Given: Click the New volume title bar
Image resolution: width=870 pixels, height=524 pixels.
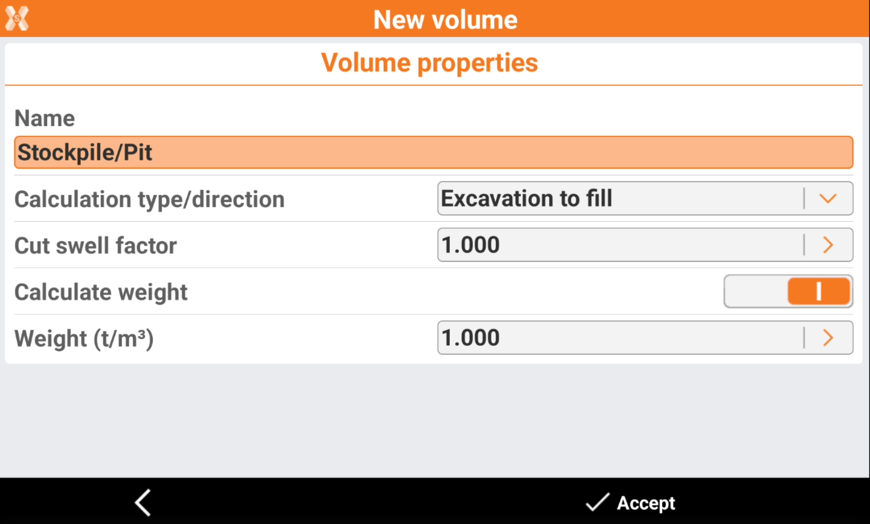Looking at the screenshot, I should pyautogui.click(x=445, y=20).
